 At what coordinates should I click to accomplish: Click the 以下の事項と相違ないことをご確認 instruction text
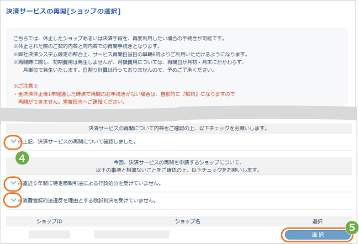pyautogui.click(x=178, y=170)
